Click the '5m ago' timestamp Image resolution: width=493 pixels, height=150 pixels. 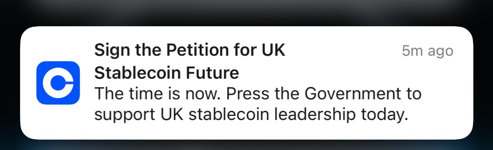click(x=427, y=52)
